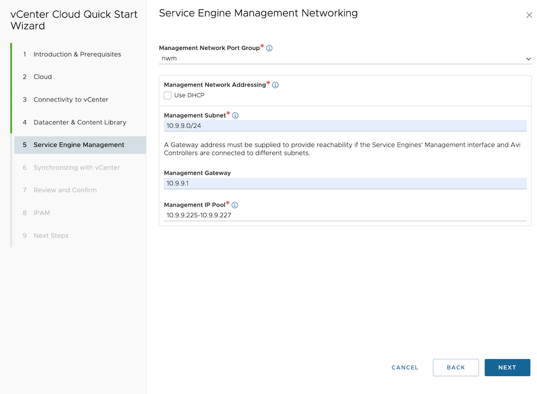Click info icon beside Management Network Addressing

[275, 85]
